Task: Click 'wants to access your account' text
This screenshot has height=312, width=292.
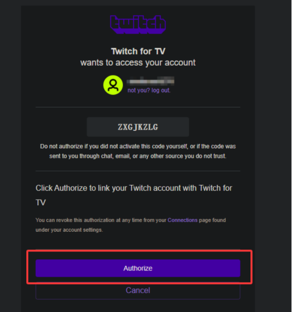Action: point(138,63)
